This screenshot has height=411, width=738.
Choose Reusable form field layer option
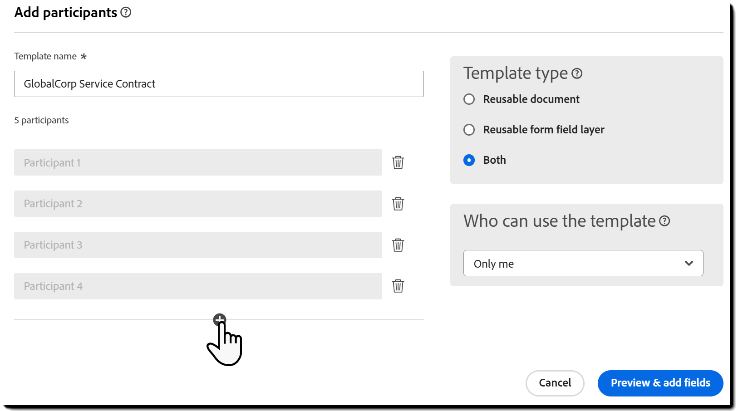pyautogui.click(x=469, y=130)
